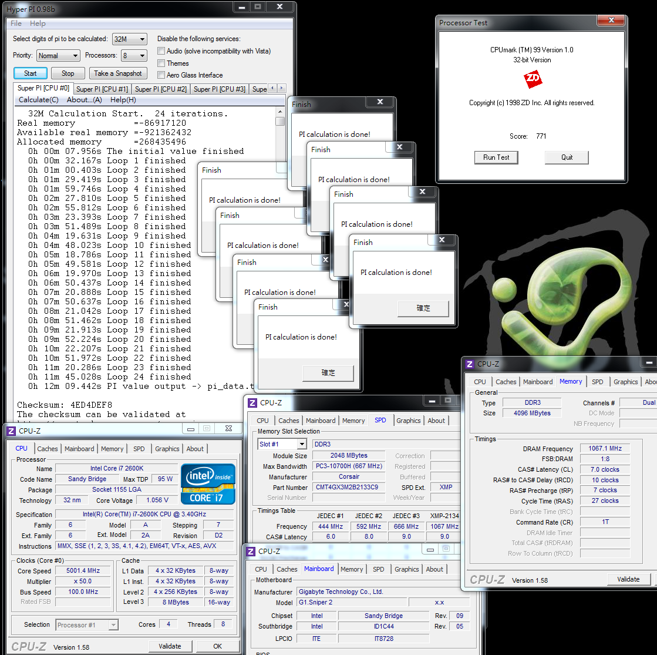The height and width of the screenshot is (655, 657).
Task: Click DRAM Frequency 1067.1 MHz value
Action: click(x=605, y=448)
